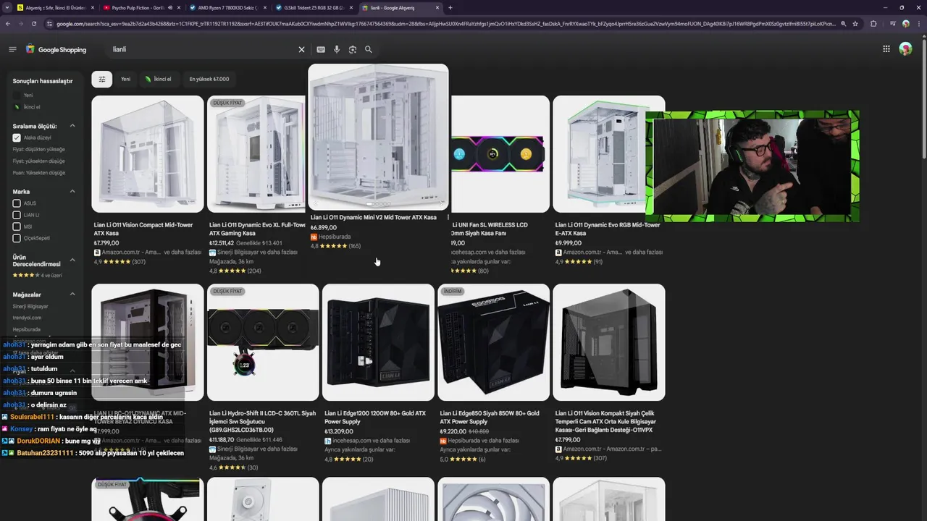Sort by Fiyat: yüksekten düşüğe
Viewport: 927px width, 521px height.
tap(38, 161)
